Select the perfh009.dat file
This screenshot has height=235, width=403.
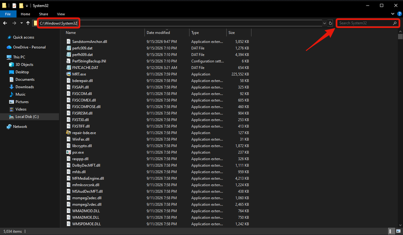pos(82,54)
